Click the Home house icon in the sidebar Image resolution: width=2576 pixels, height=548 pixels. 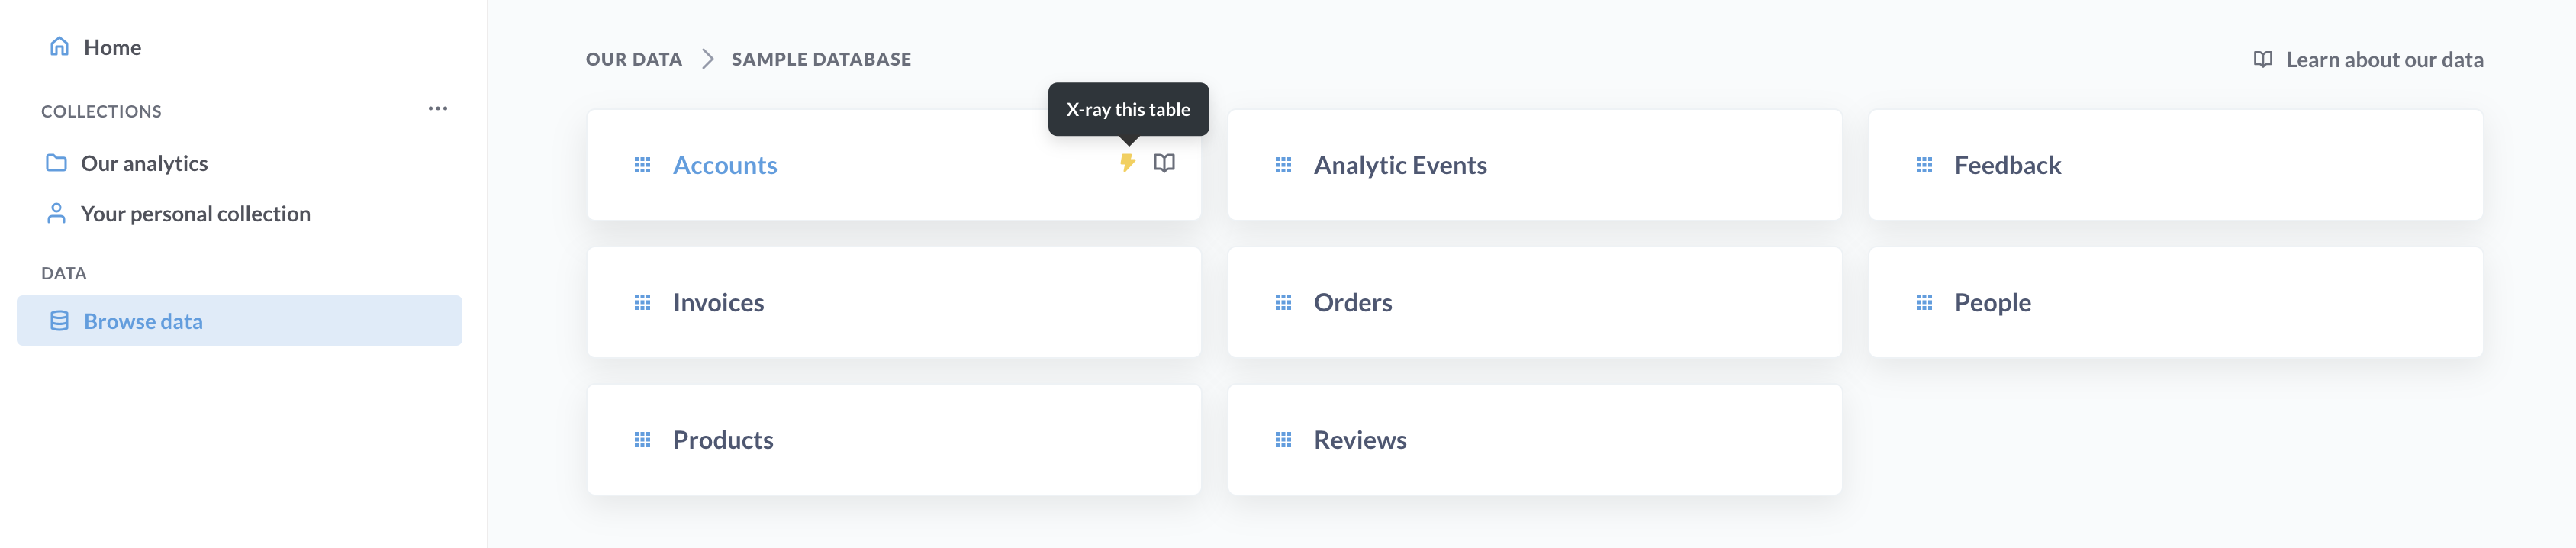[60, 47]
